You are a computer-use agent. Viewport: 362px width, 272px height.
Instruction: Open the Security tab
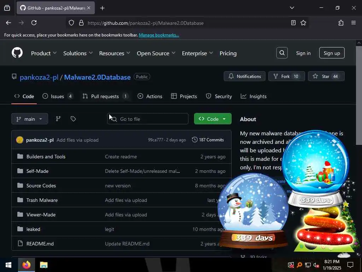click(219, 96)
